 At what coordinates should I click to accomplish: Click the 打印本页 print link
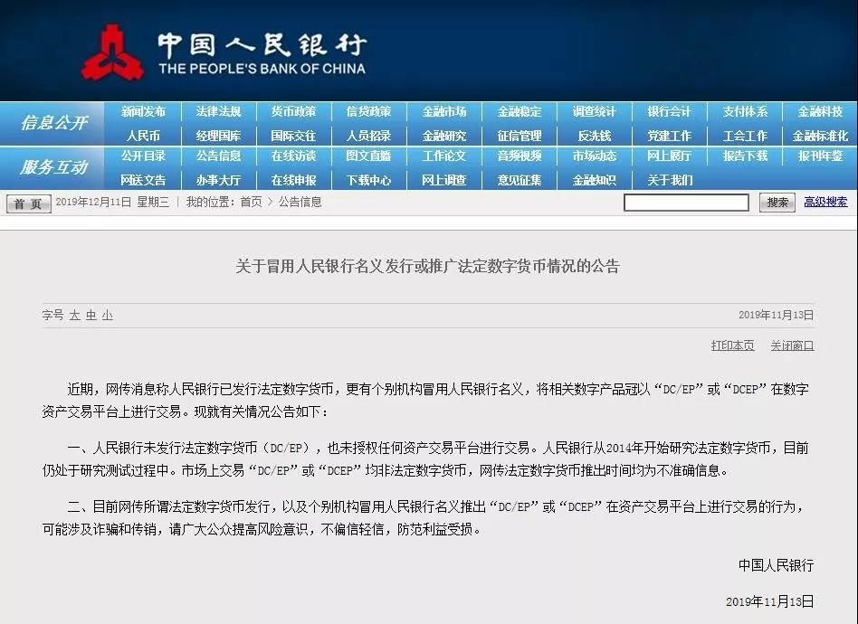[733, 345]
